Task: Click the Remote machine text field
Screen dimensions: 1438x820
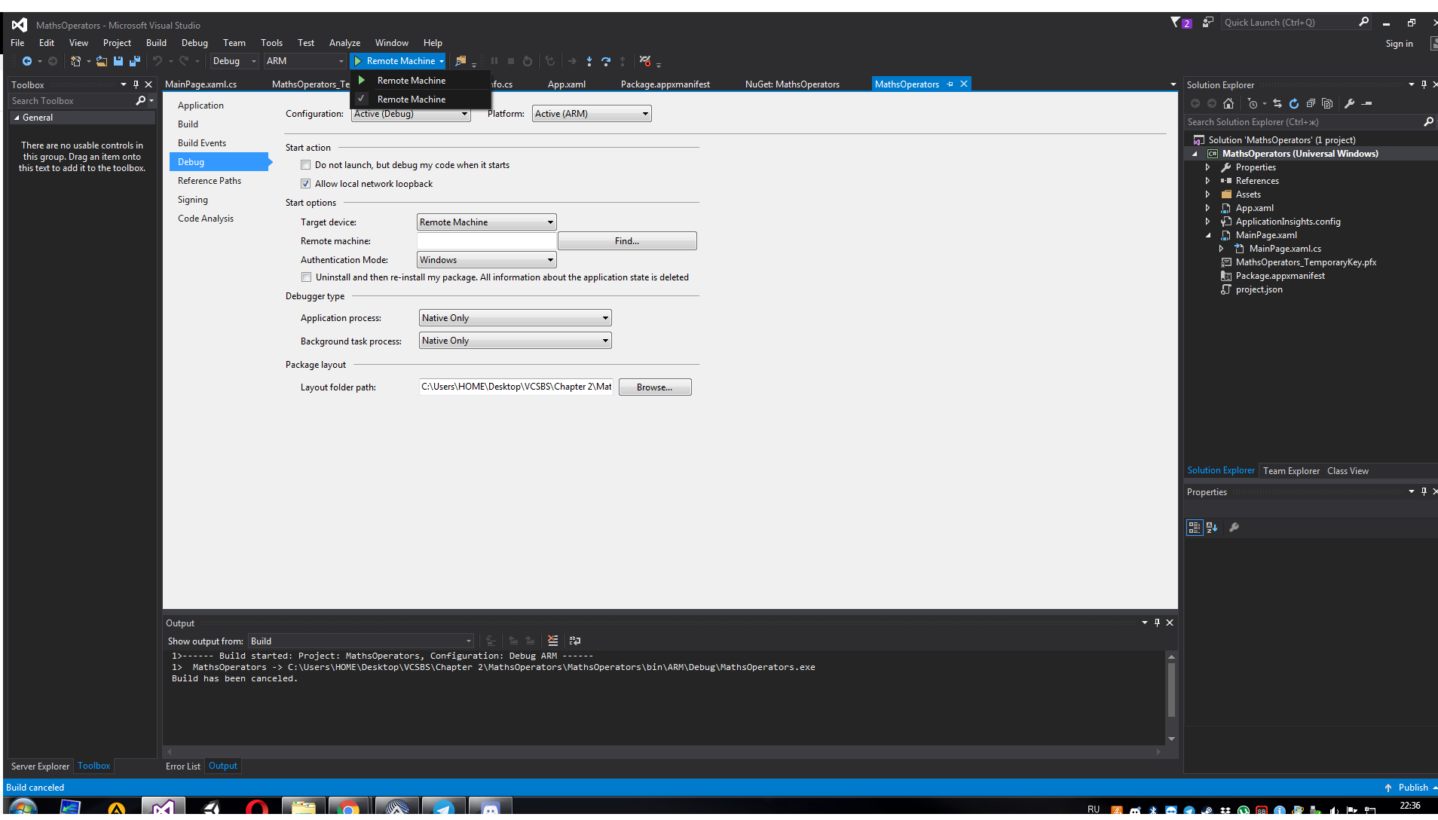Action: coord(487,241)
